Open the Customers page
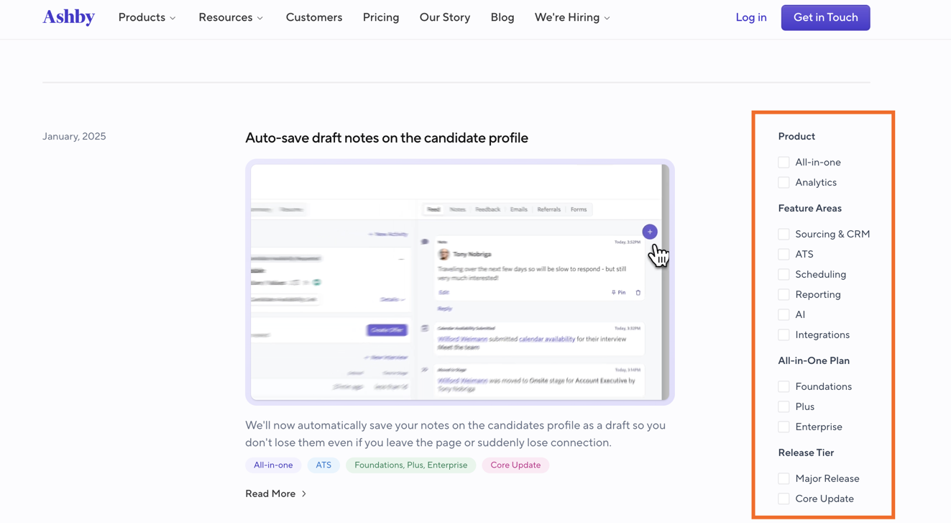 (314, 17)
